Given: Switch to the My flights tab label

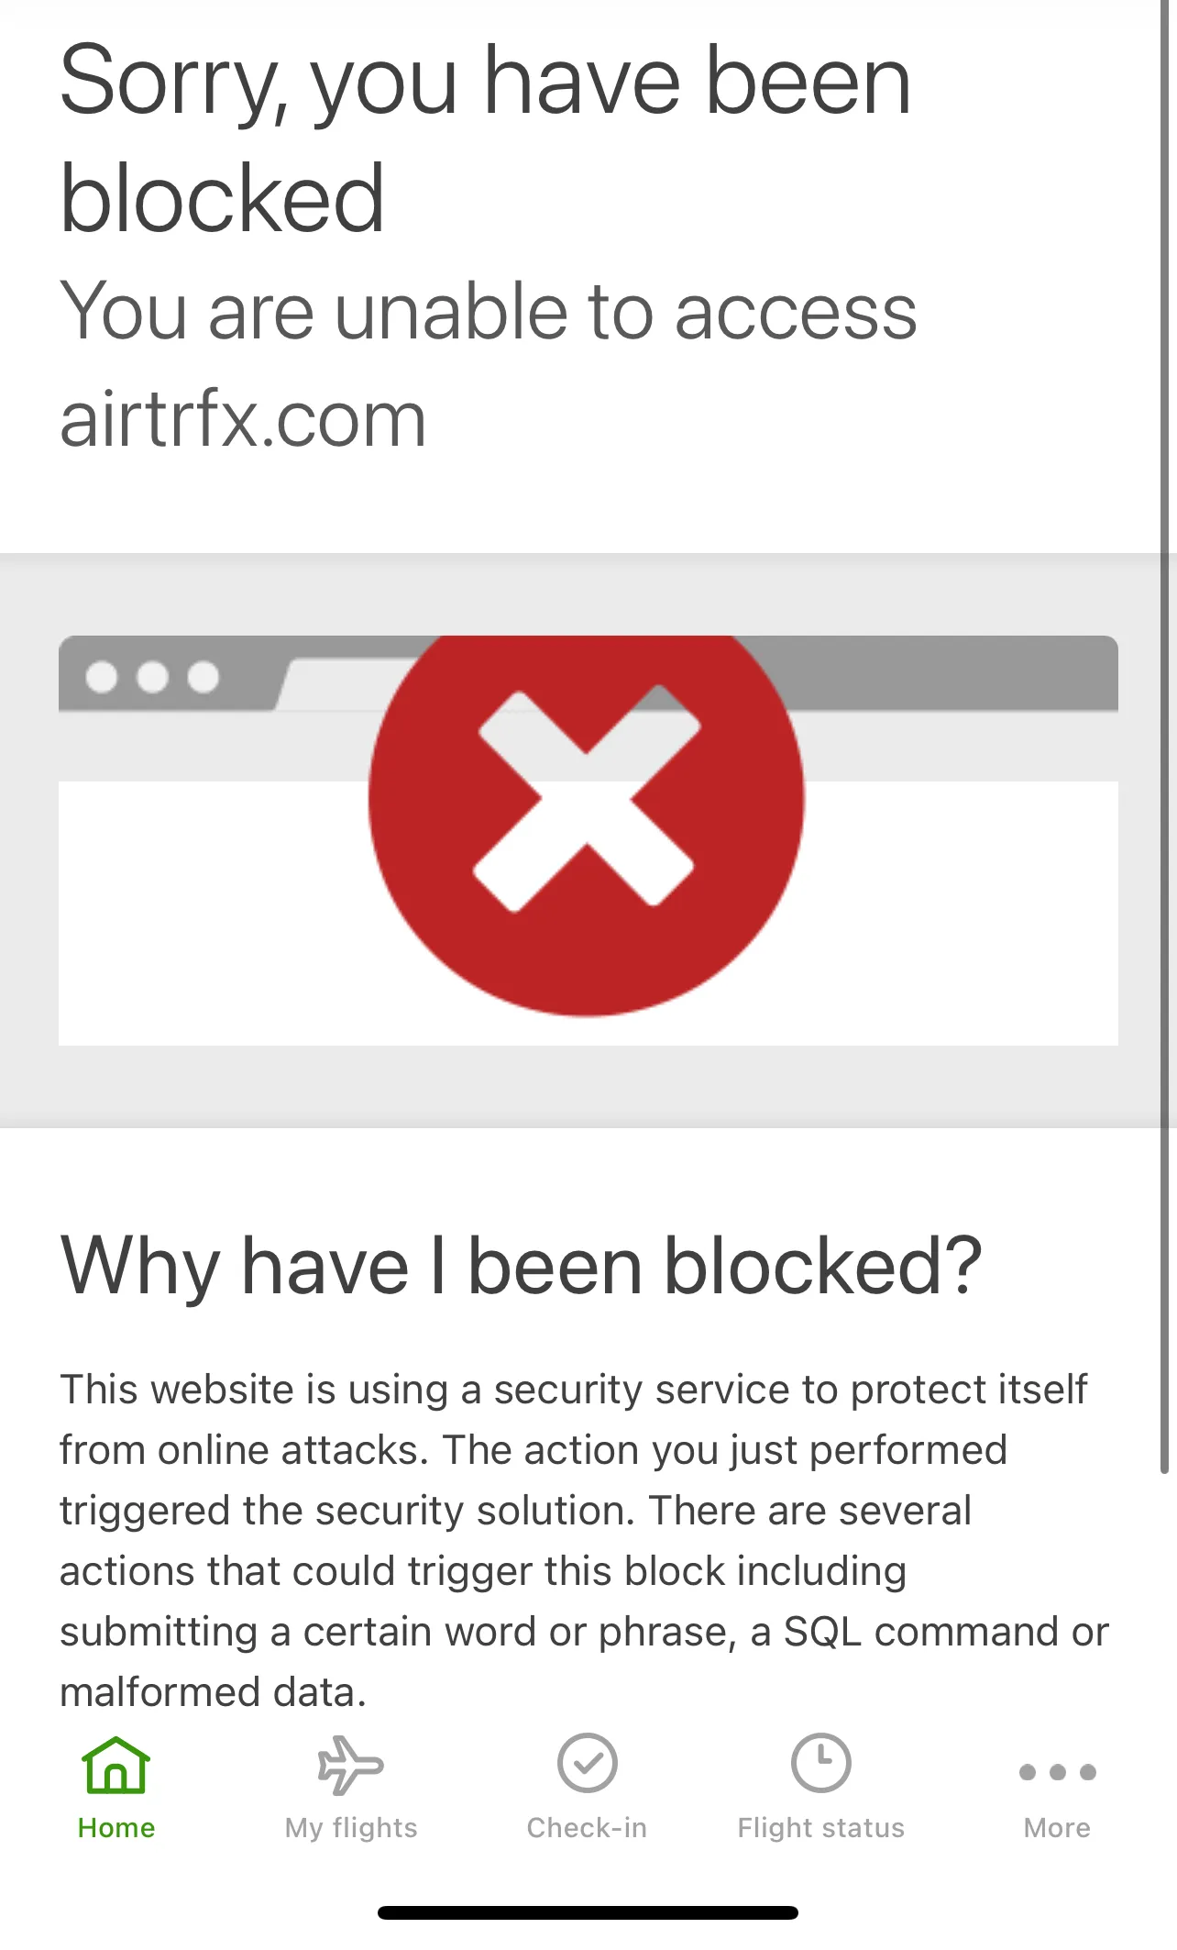Looking at the screenshot, I should coord(351,1828).
